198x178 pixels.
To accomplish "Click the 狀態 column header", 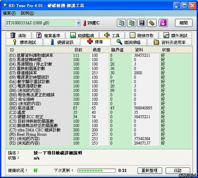I will (167, 50).
